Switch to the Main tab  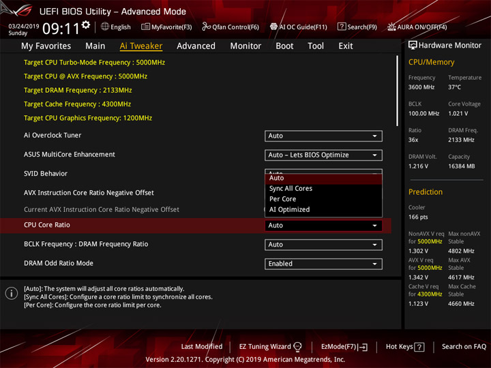pyautogui.click(x=95, y=46)
